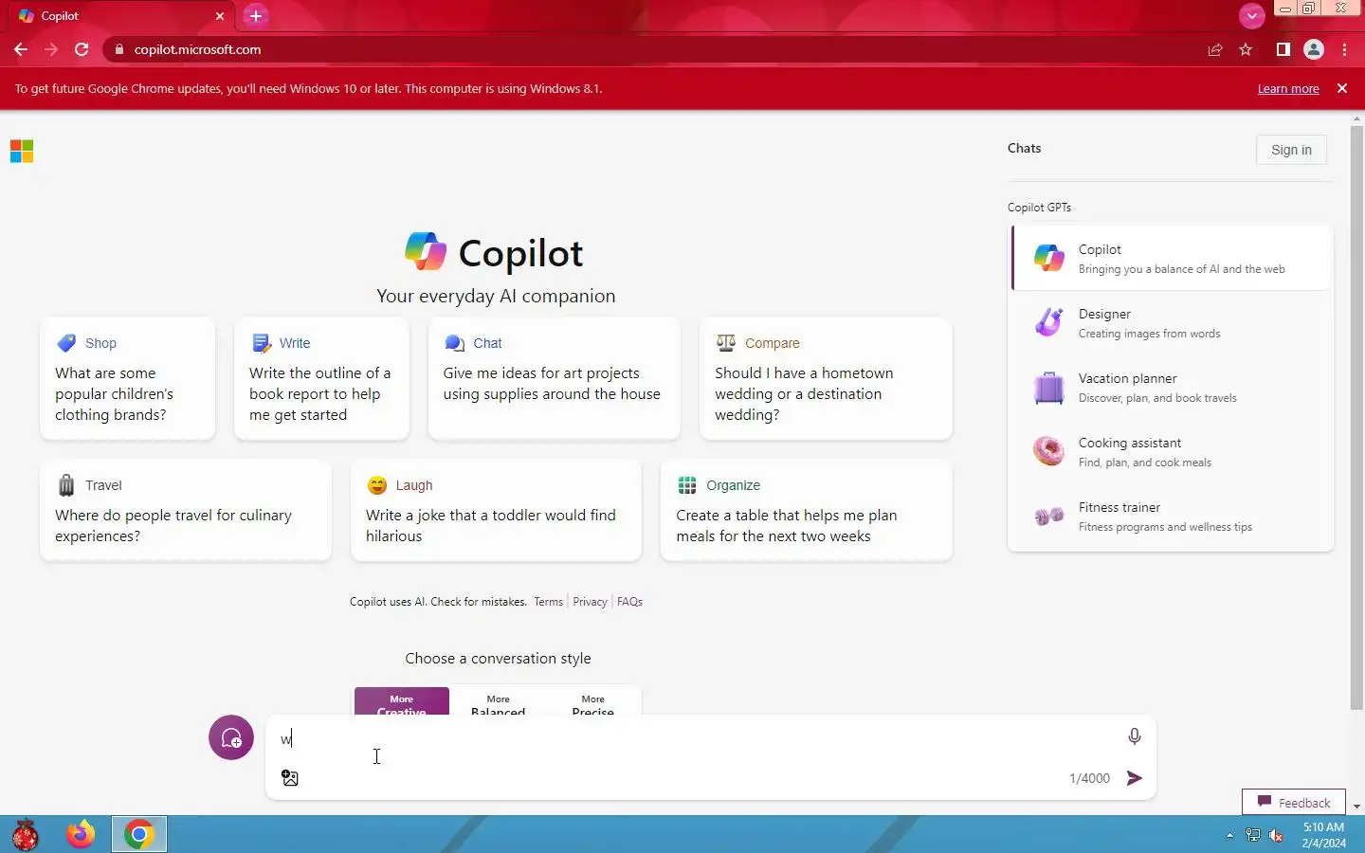Choose the Write book report suggestion card
The width and height of the screenshot is (1365, 853).
(x=321, y=379)
